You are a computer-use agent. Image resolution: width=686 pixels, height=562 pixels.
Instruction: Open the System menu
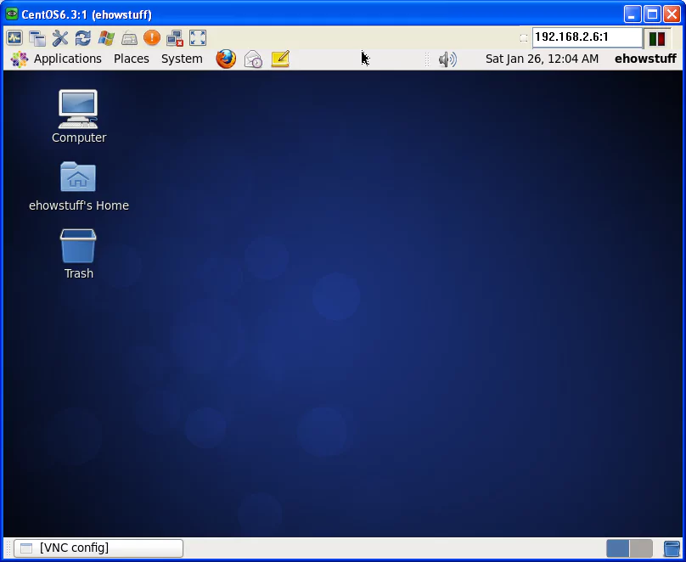click(x=182, y=59)
